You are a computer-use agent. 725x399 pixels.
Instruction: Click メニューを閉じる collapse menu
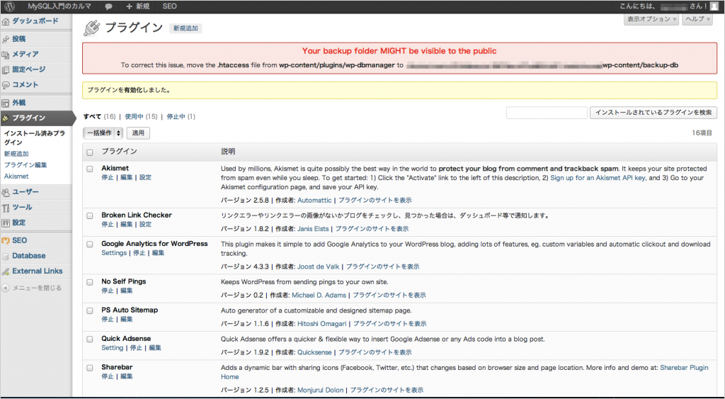pos(37,288)
